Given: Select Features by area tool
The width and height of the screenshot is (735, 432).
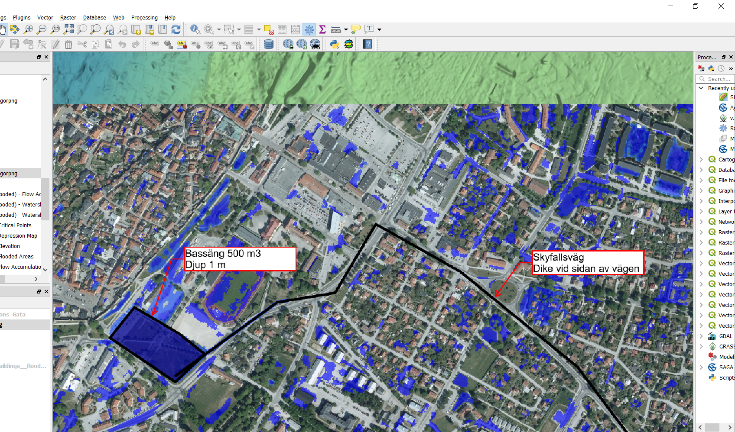Looking at the screenshot, I should point(229,29).
